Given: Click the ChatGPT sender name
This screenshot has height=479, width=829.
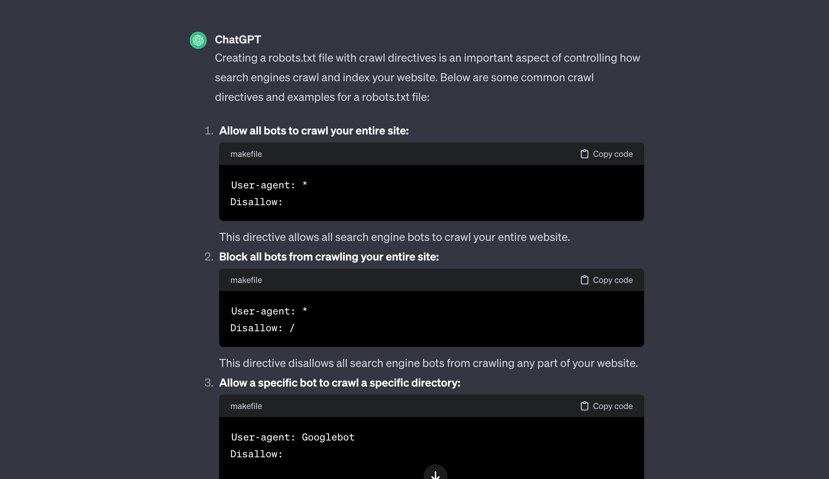Looking at the screenshot, I should pyautogui.click(x=238, y=40).
